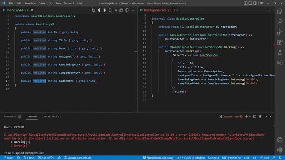The height and width of the screenshot is (160, 285).
Task: Toggle secondary side bar layout button
Action: (x=255, y=3)
